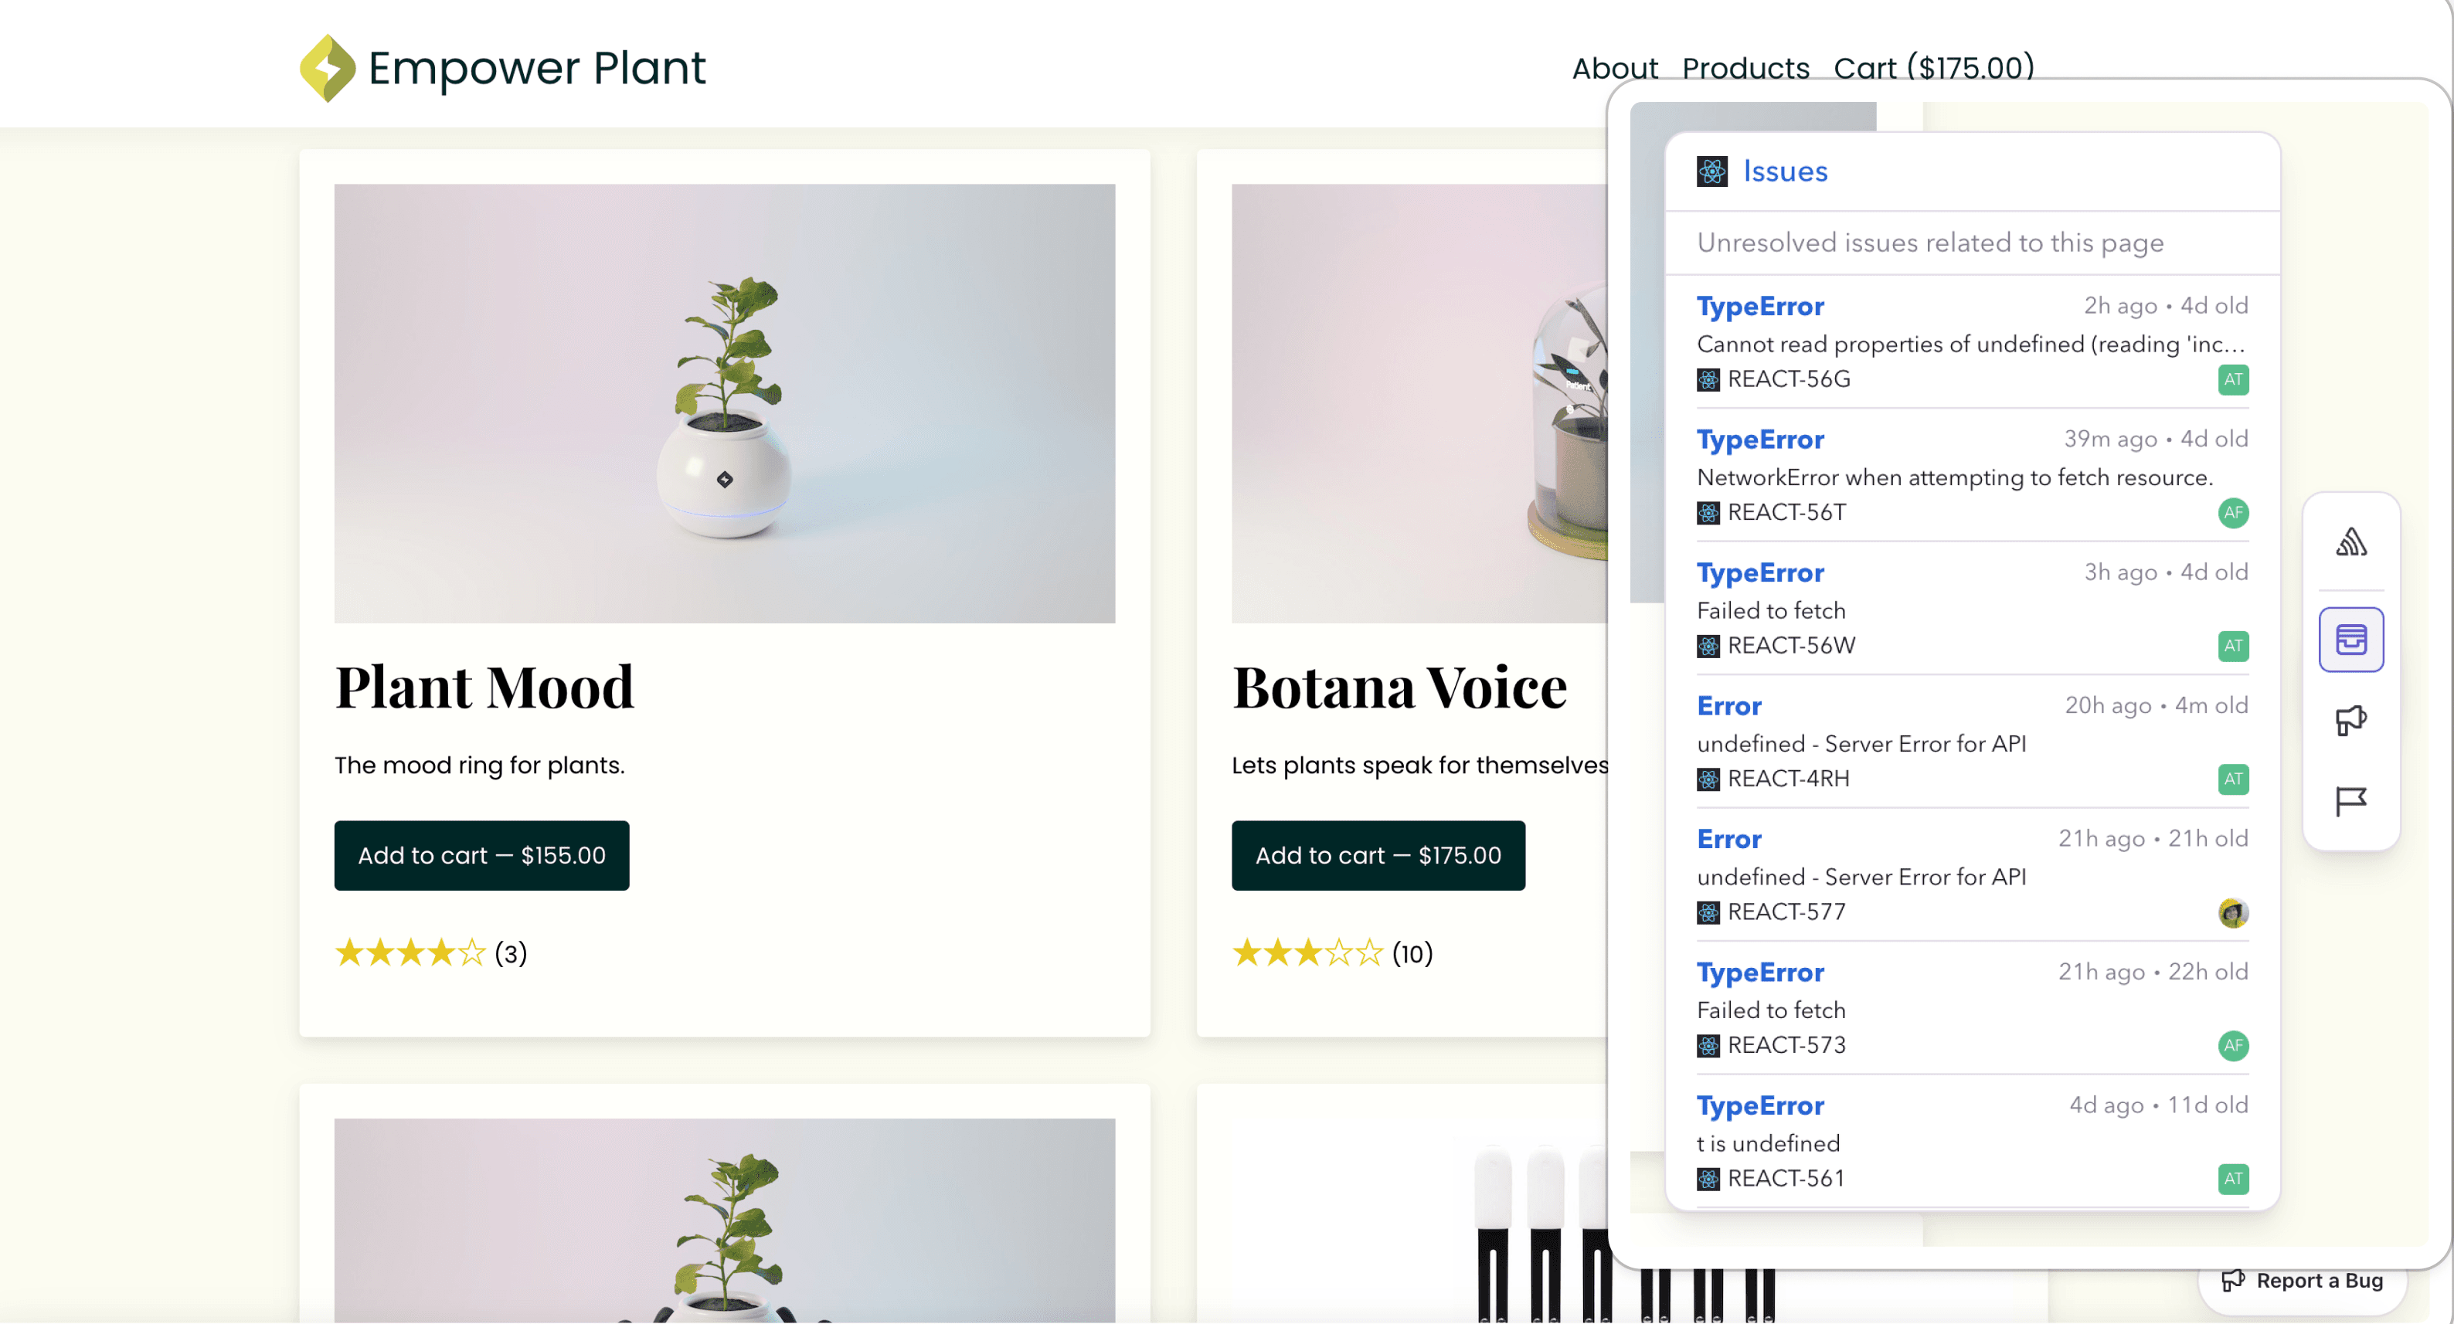Click the Report a Bug button
The width and height of the screenshot is (2454, 1324).
click(2302, 1280)
